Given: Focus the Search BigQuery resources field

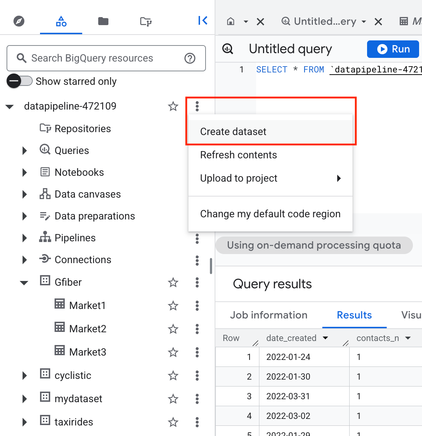Looking at the screenshot, I should [x=106, y=58].
